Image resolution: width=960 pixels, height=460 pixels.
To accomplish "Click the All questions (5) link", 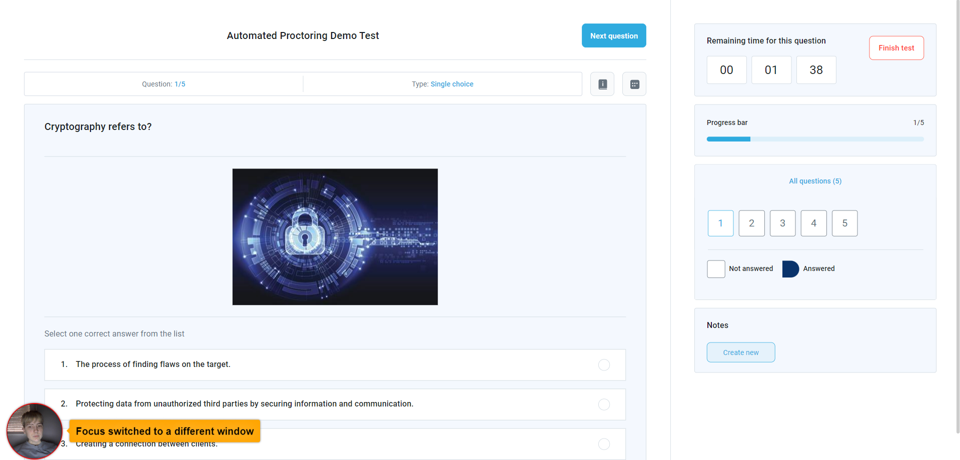I will [815, 181].
